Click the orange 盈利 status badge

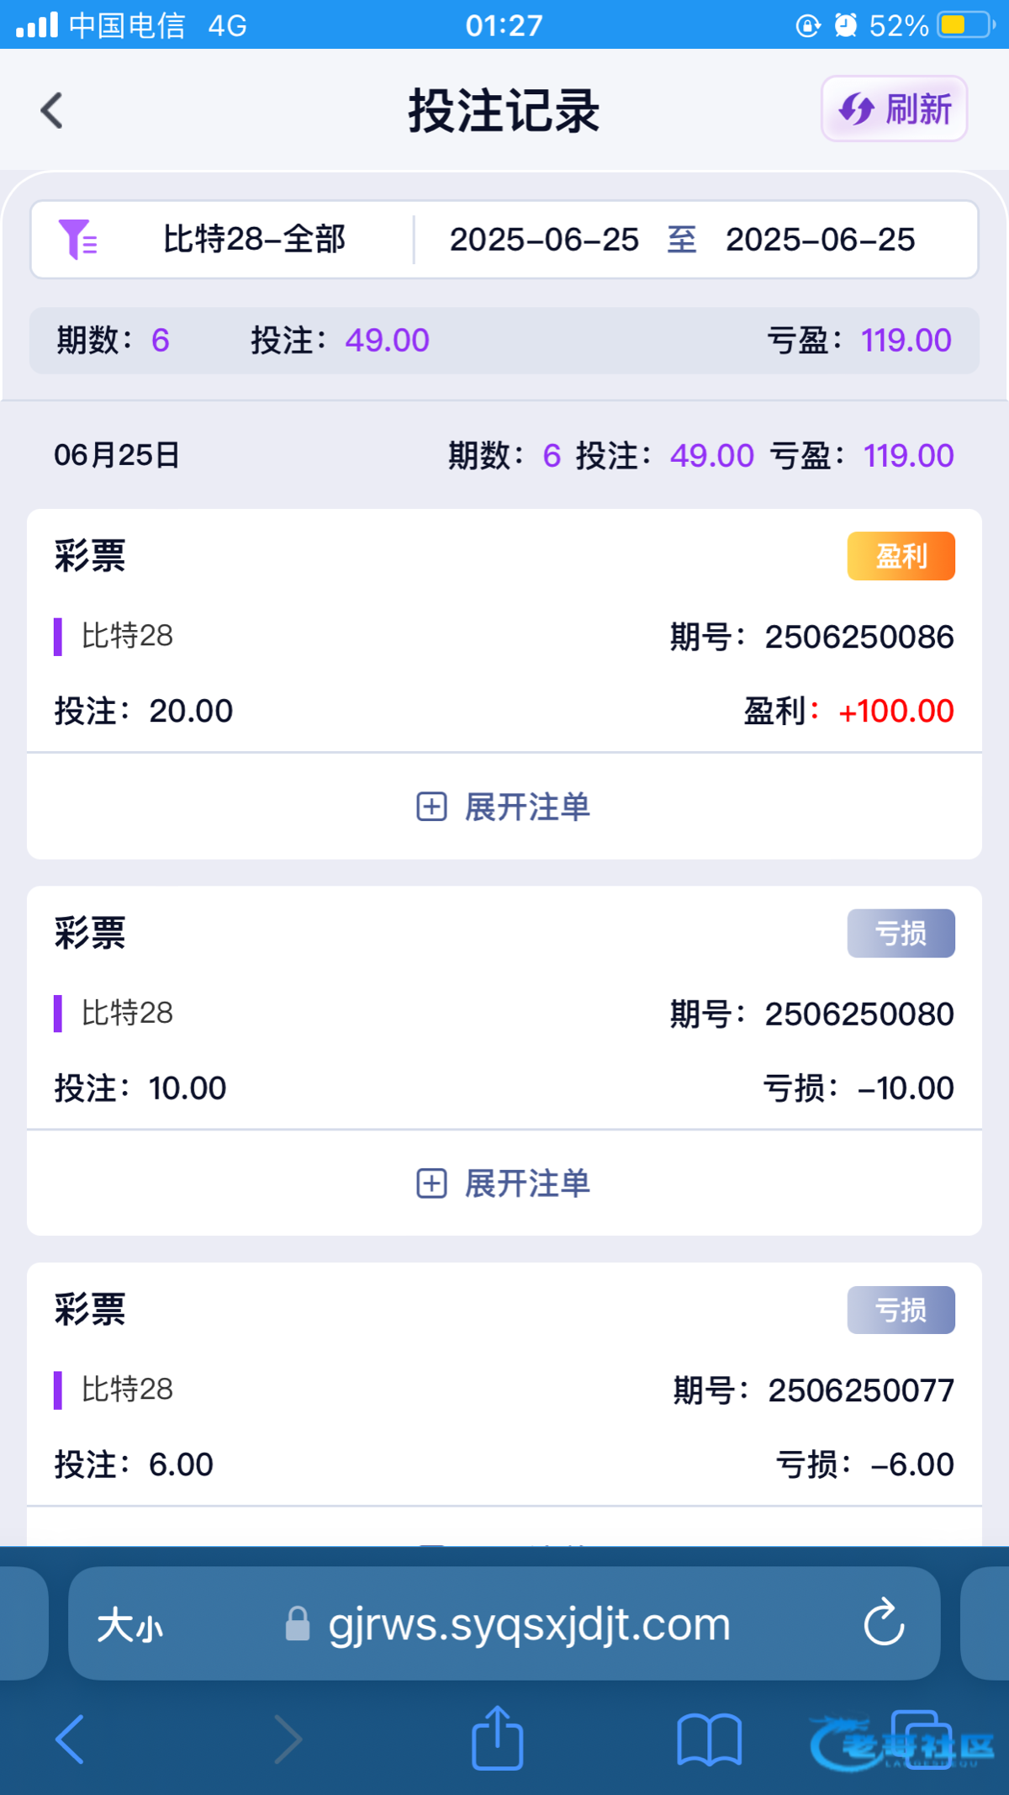point(901,556)
